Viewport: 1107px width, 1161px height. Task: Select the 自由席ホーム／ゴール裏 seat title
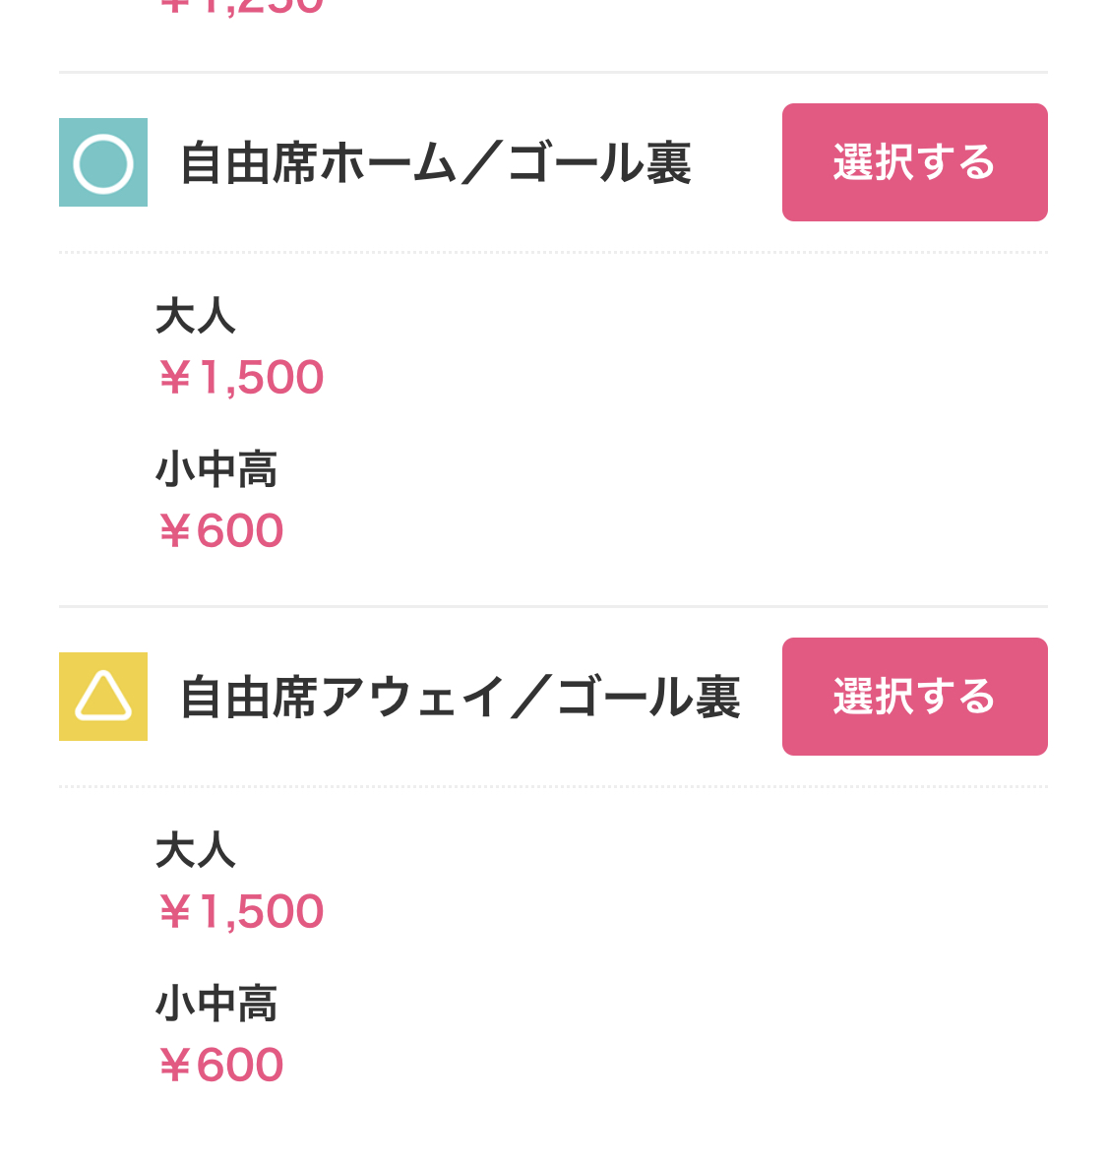click(436, 163)
